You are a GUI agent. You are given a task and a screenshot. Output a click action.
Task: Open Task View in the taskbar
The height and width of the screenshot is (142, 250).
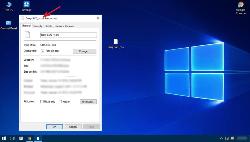12,138
